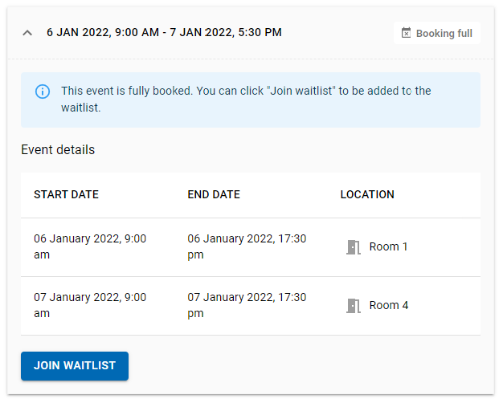Click the 06 January 2022 start date cell
503x403 pixels.
click(90, 246)
